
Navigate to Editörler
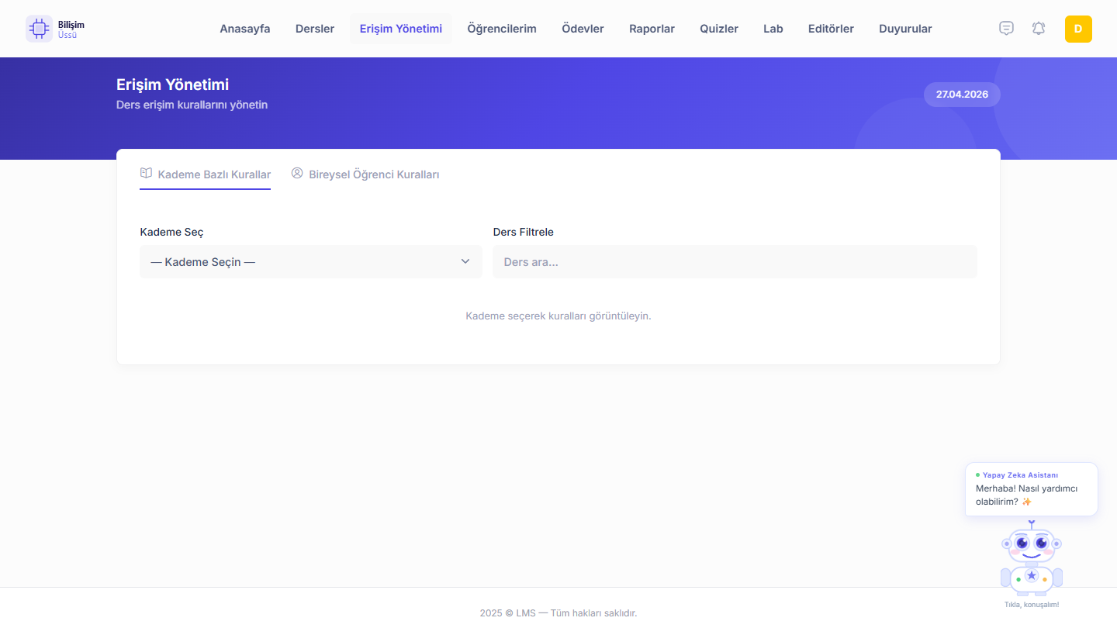(832, 29)
